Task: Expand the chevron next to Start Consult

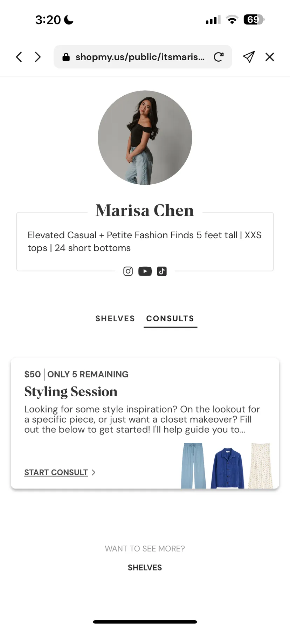Action: pos(94,472)
